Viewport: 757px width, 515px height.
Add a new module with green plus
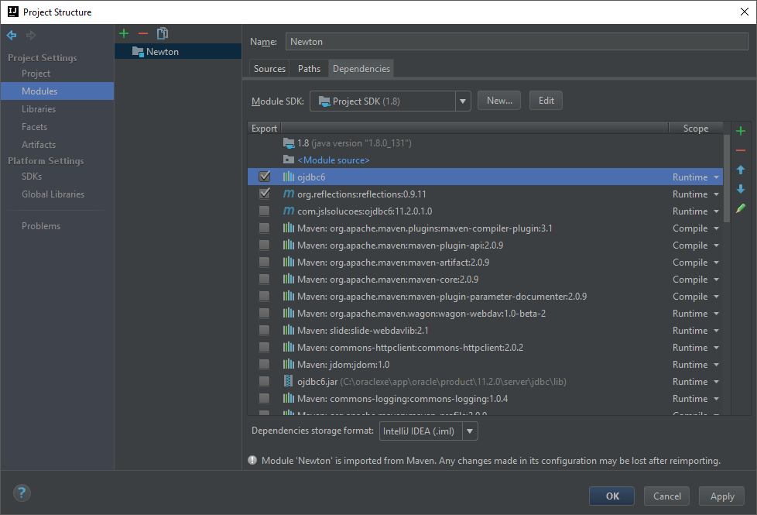124,33
